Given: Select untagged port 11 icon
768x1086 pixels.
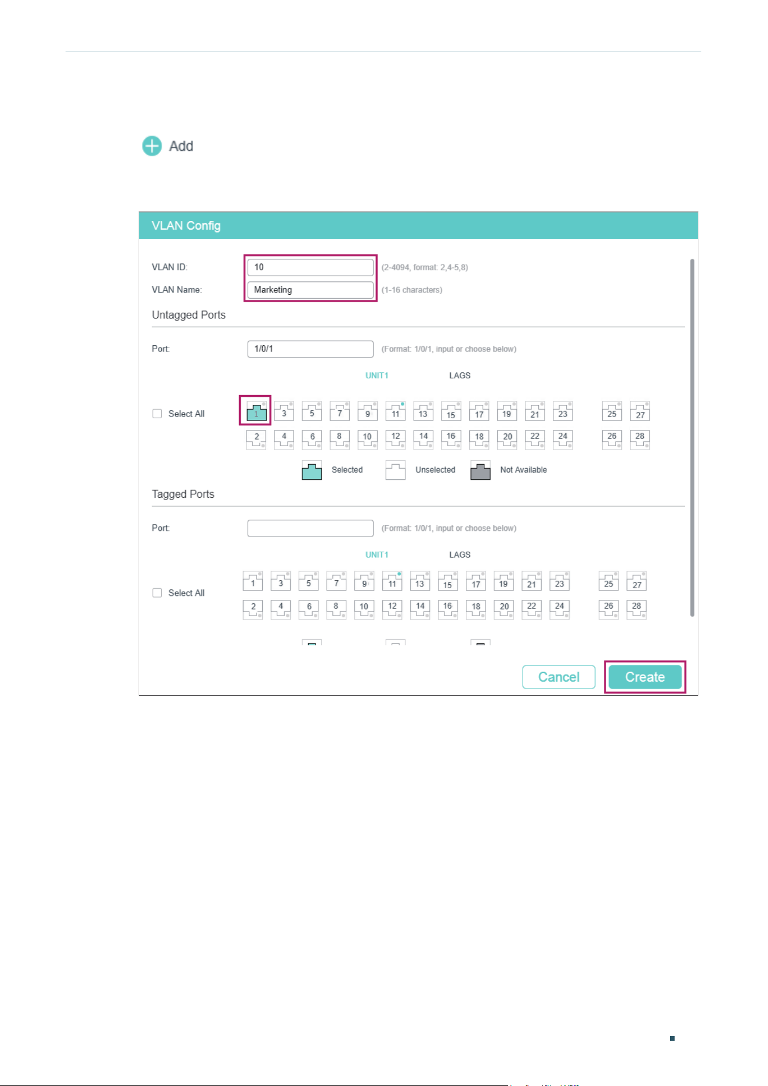Looking at the screenshot, I should tap(395, 411).
